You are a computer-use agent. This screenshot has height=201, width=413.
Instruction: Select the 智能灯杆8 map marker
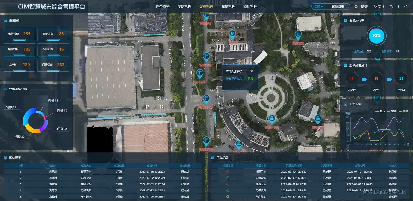click(x=206, y=57)
